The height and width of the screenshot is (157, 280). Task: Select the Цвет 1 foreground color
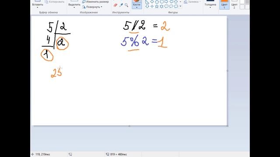pos(224,4)
